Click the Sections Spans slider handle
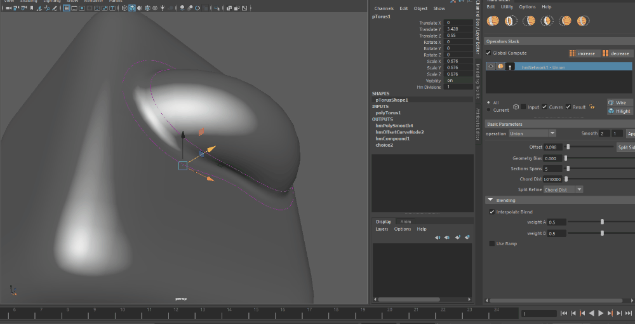Viewport: 635px width, 324px height. click(x=568, y=168)
